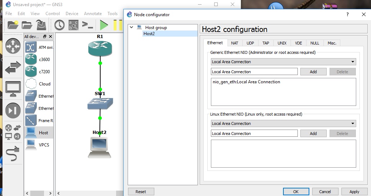Browse routers category in side panel
The width and height of the screenshot is (371, 196).
[x=13, y=46]
